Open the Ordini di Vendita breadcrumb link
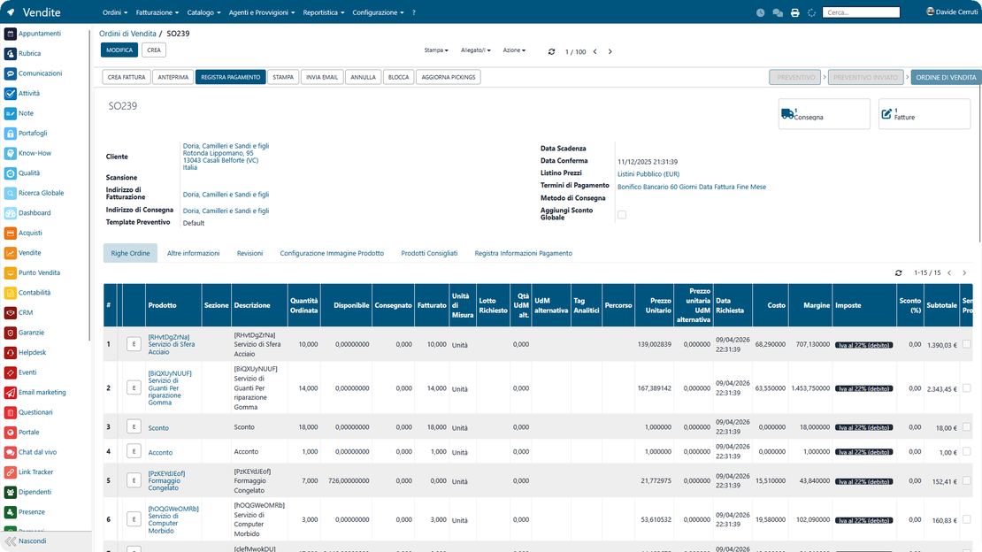 127,34
